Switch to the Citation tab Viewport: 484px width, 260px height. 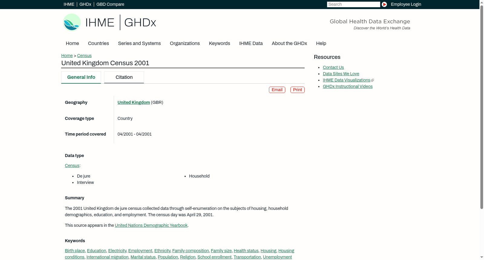(x=124, y=77)
